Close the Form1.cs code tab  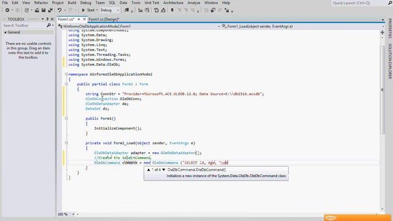pos(84,19)
